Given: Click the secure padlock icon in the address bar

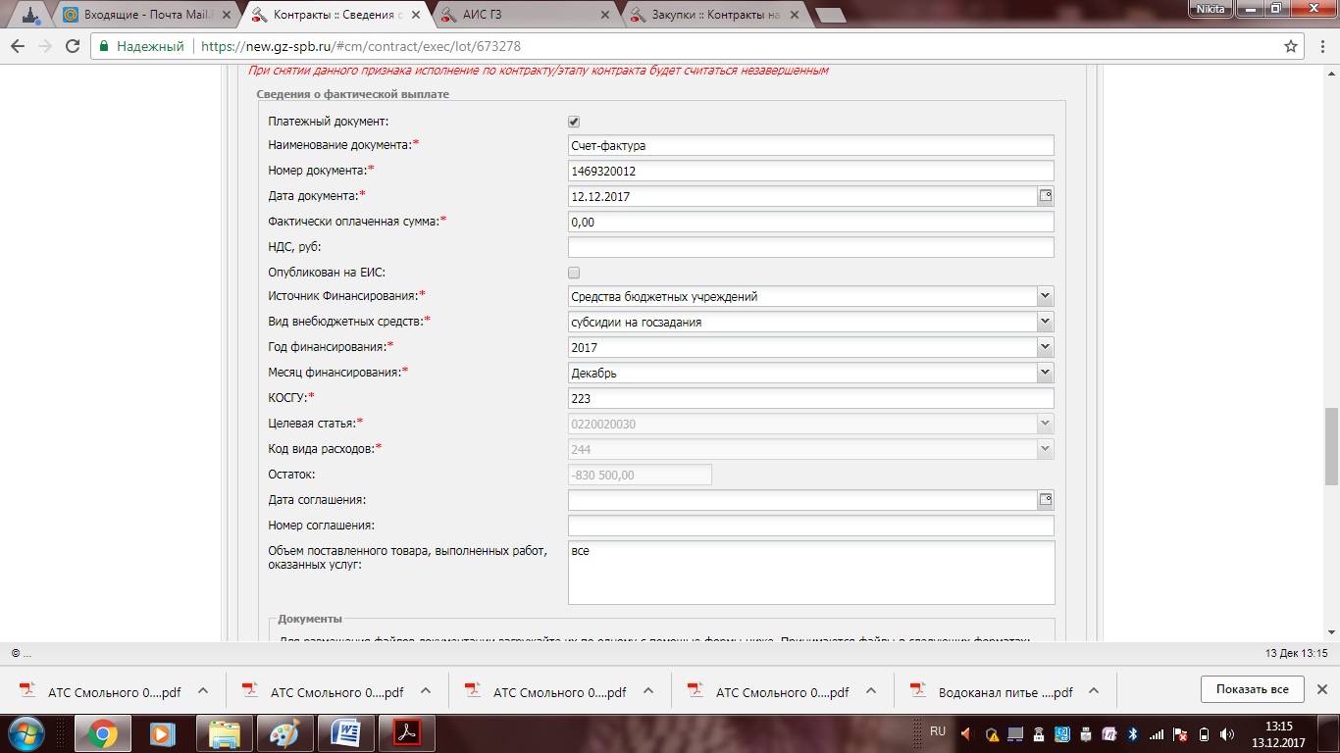Looking at the screenshot, I should click(x=103, y=46).
